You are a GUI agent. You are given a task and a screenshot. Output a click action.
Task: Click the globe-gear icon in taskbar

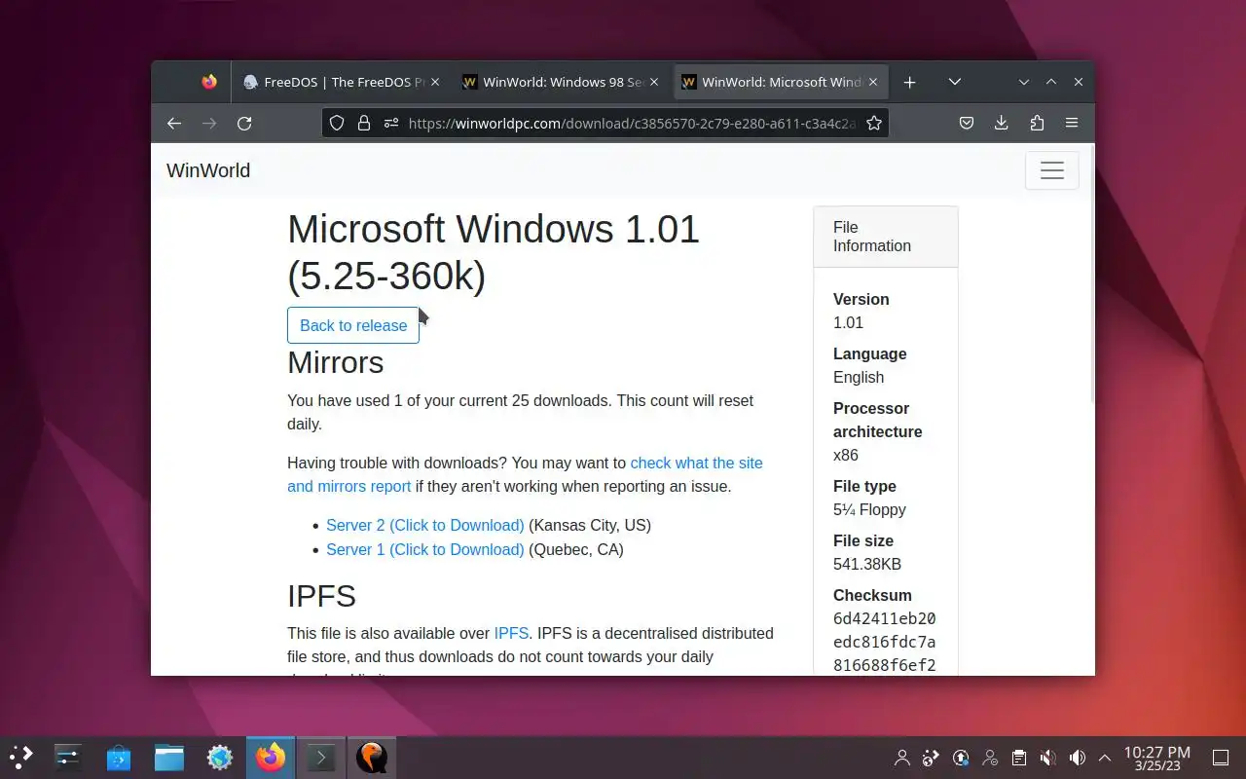point(220,757)
